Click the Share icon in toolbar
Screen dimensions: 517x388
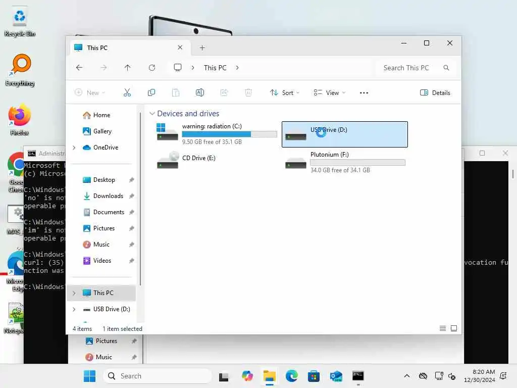click(x=224, y=93)
